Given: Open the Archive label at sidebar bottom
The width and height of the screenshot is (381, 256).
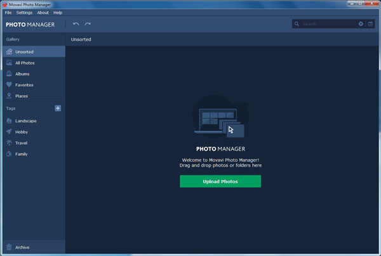Looking at the screenshot, I should [x=22, y=247].
